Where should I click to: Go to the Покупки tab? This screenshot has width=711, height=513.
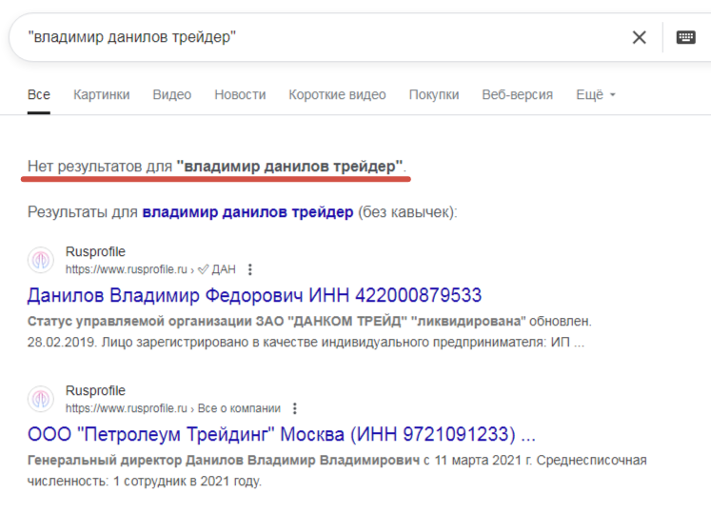[x=434, y=94]
